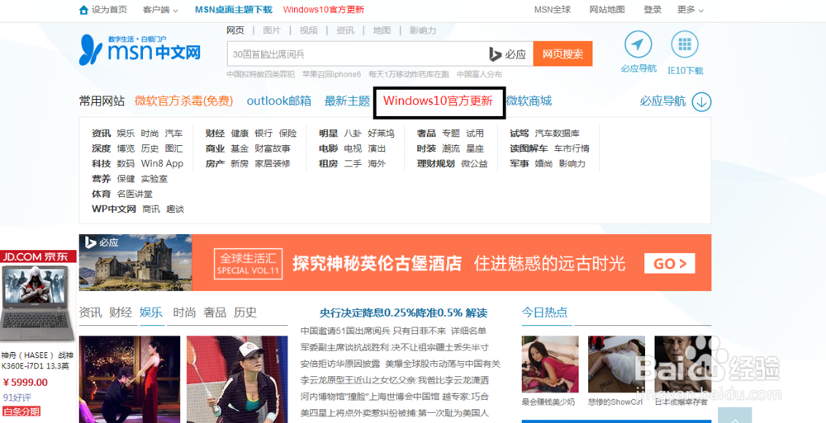This screenshot has width=826, height=423.
Task: Open the 好莱坞 category link
Action: (381, 133)
